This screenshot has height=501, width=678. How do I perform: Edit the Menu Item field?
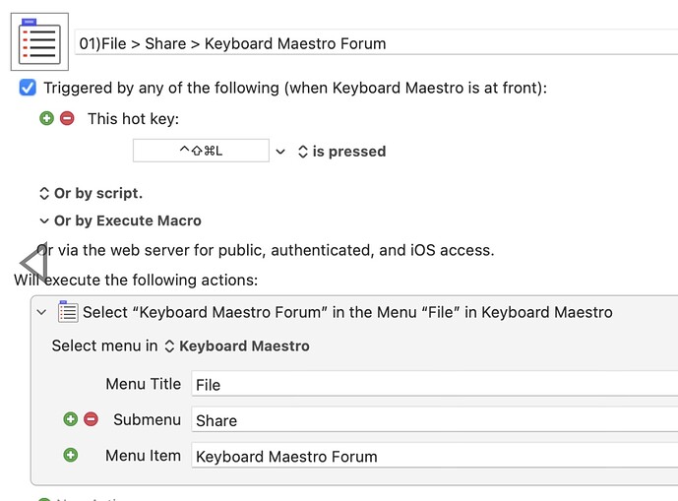tap(435, 455)
